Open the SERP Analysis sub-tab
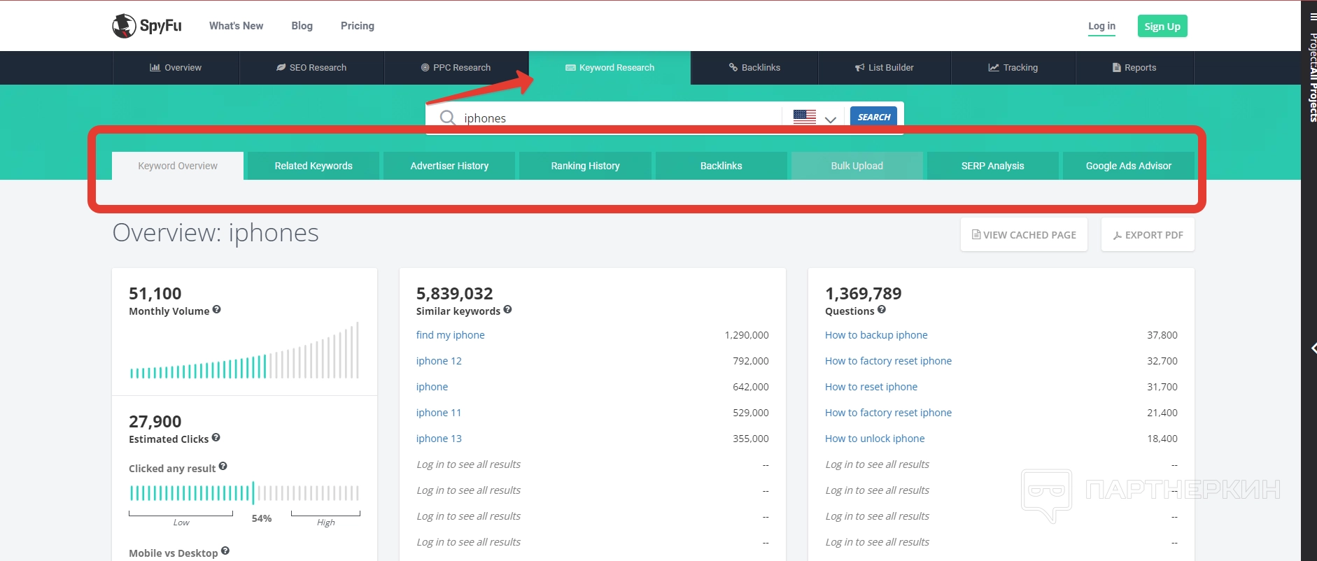Screen dimensions: 1317x561 [992, 166]
